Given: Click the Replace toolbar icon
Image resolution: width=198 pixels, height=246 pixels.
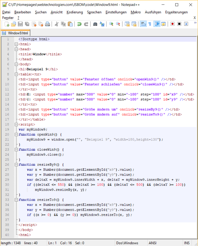Looking at the screenshot, I should 102,24.
